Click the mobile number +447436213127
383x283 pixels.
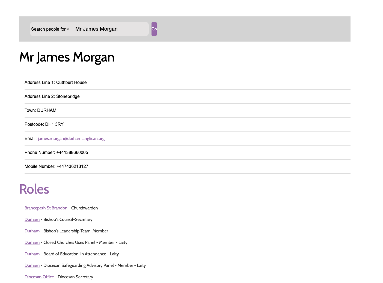[x=72, y=167]
